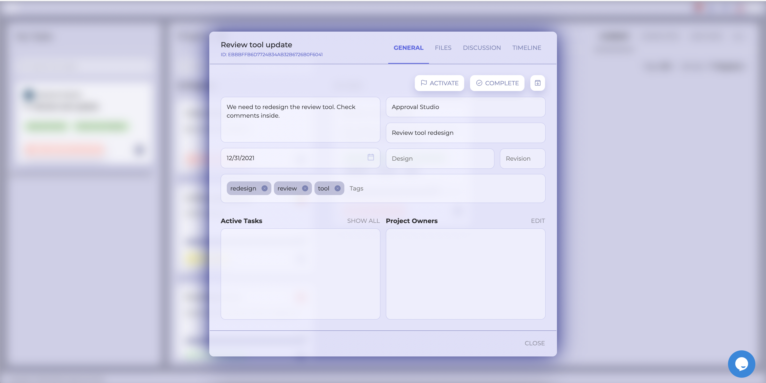
Task: Click into the Tags input field
Action: [x=443, y=188]
